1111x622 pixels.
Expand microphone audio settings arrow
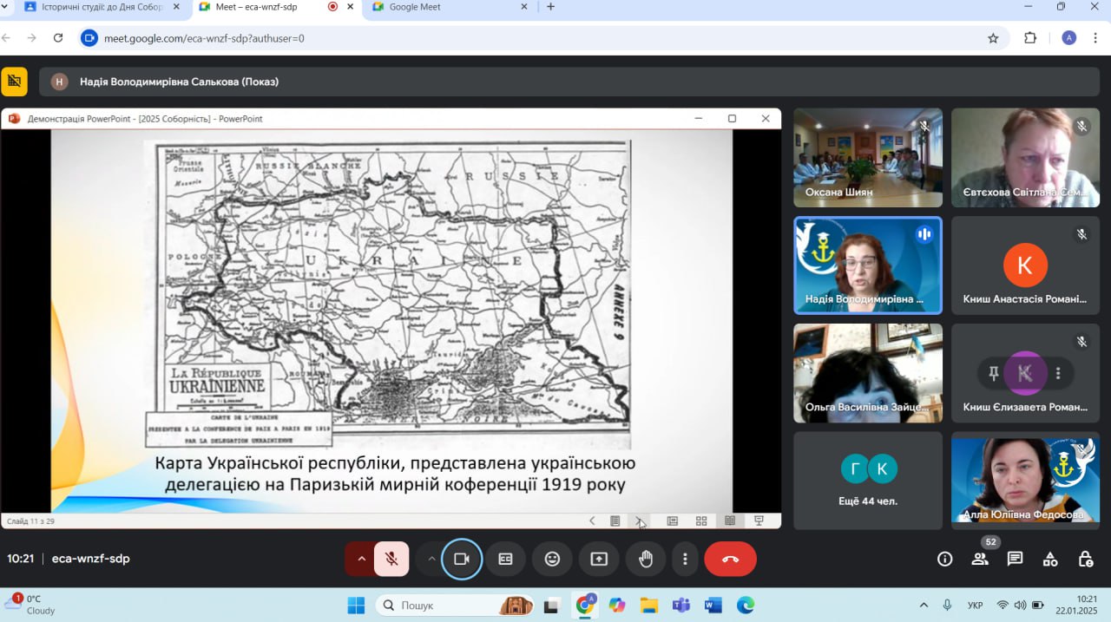pos(361,559)
